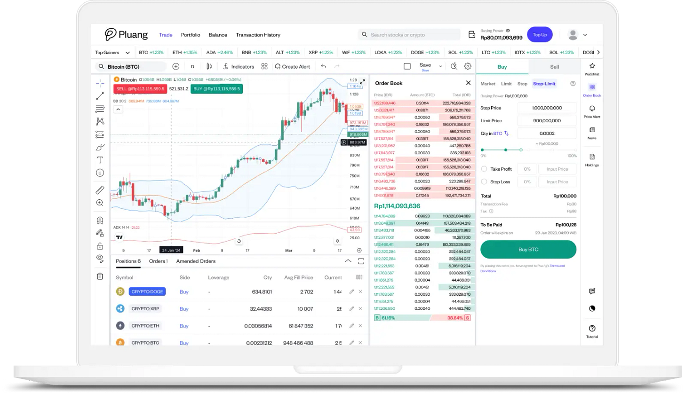This screenshot has height=393, width=685.
Task: Collapse the indicator legend chevron
Action: click(x=118, y=110)
